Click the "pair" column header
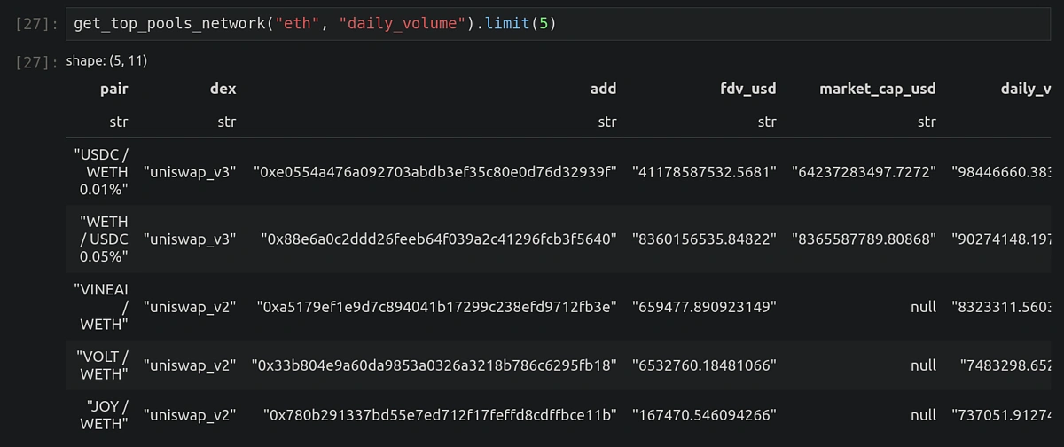Image resolution: width=1064 pixels, height=447 pixels. [x=114, y=89]
